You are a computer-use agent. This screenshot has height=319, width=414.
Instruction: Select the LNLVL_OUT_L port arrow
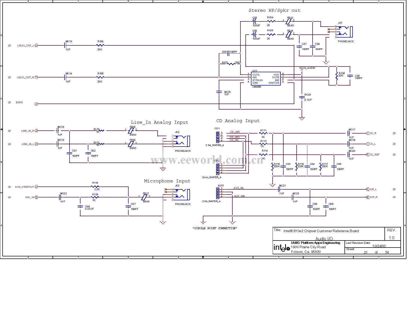[x=36, y=45]
